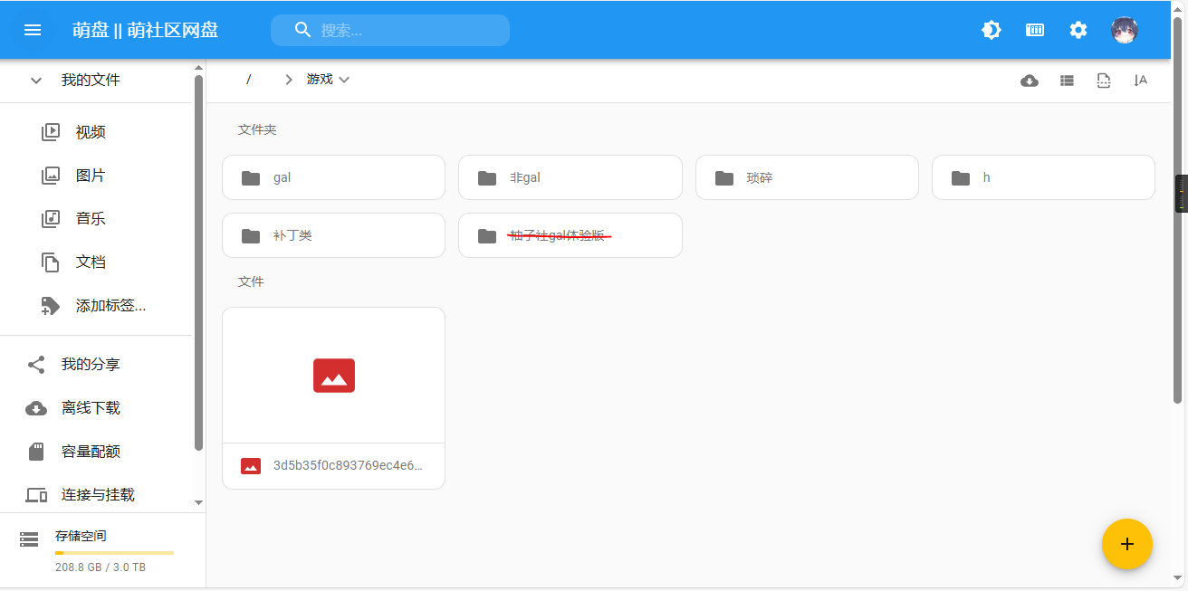This screenshot has height=591, width=1188.
Task: Open the hamburger navigation menu
Action: point(33,30)
